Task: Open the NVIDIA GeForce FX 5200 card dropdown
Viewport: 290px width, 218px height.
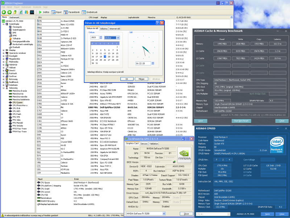Action: pyautogui.click(x=164, y=214)
